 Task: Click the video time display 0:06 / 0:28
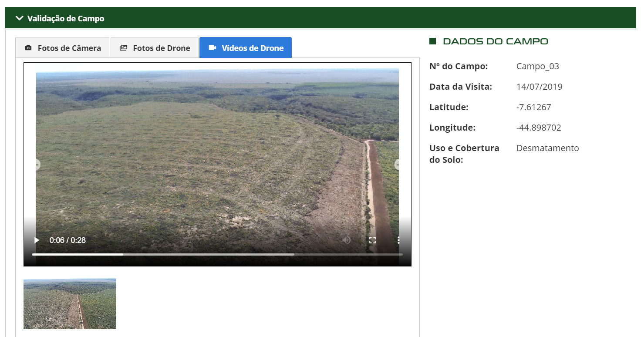[67, 240]
